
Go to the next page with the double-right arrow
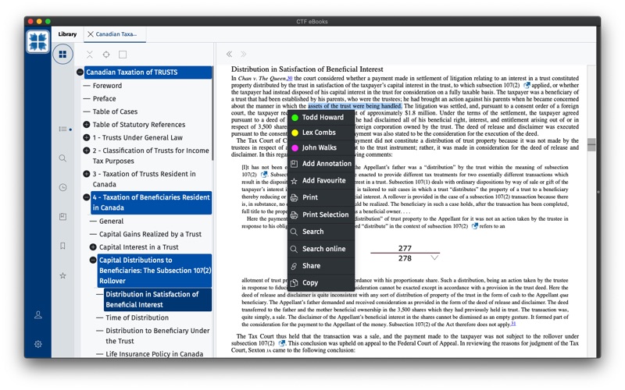pos(243,54)
